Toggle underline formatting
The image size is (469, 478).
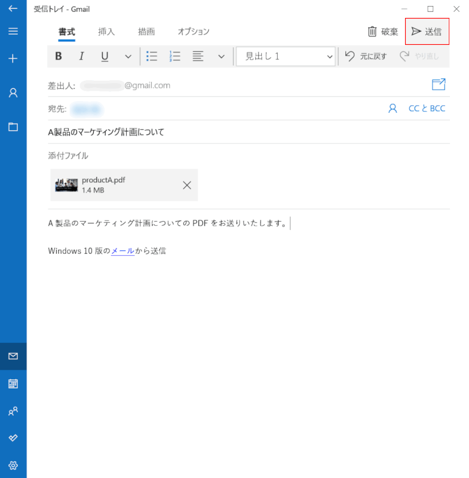tap(105, 57)
